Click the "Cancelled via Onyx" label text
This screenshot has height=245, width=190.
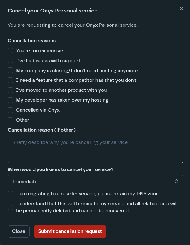(38, 110)
